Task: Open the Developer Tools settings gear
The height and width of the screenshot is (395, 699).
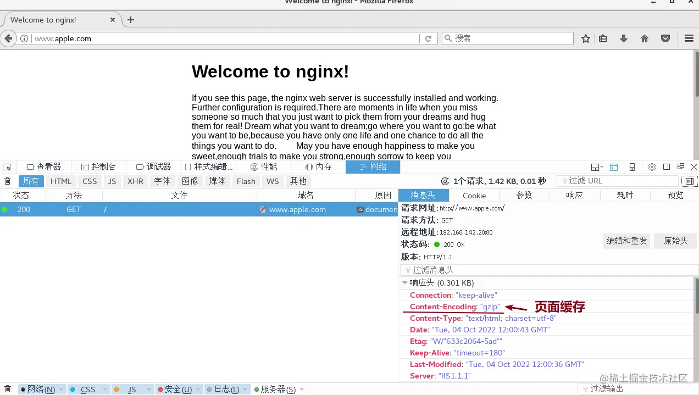Action: click(652, 167)
